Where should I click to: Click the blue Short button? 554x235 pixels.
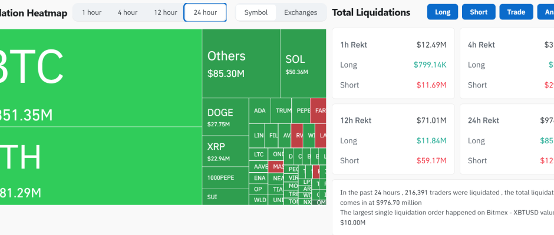pos(479,12)
